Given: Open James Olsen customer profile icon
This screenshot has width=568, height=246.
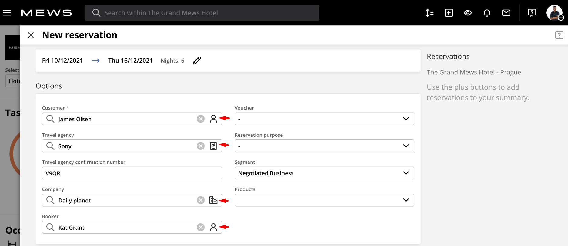Looking at the screenshot, I should [x=213, y=119].
